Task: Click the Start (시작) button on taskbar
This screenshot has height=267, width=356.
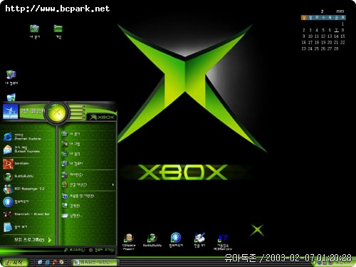Action: tap(14, 263)
